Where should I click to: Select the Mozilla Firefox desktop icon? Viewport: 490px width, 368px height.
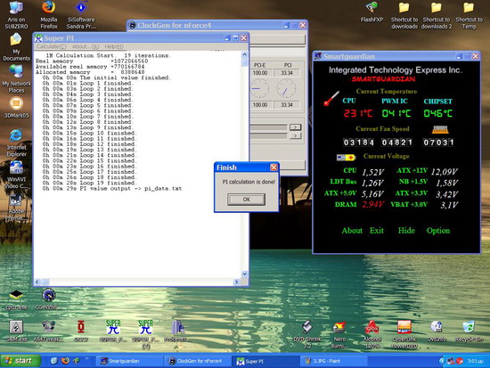click(49, 15)
